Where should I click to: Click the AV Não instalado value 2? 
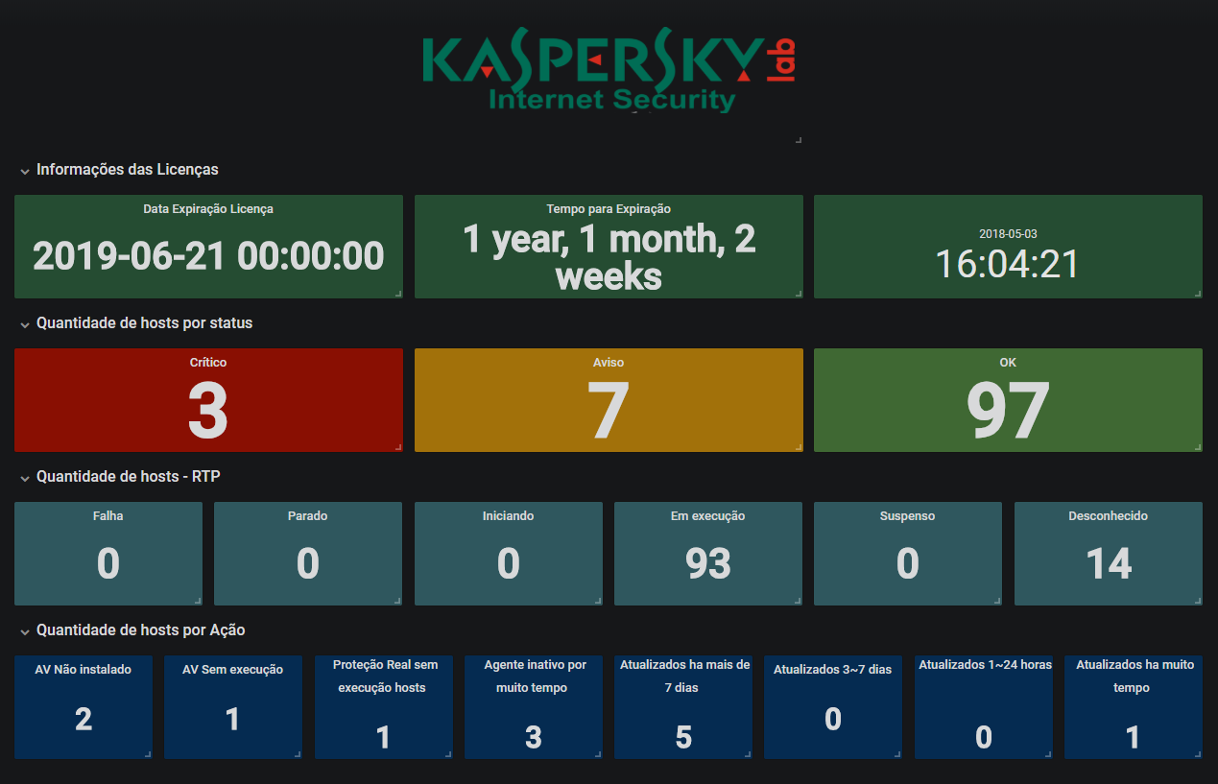84,719
